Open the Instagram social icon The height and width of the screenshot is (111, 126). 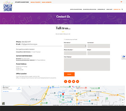click(74, 81)
